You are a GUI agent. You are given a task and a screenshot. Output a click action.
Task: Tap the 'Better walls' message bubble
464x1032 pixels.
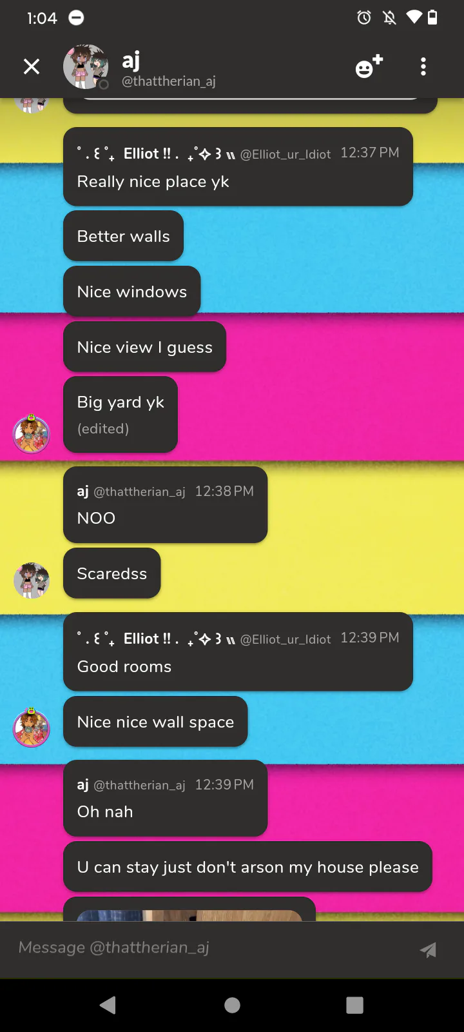(x=123, y=236)
